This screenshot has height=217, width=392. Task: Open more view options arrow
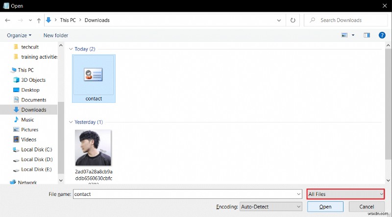[353, 35]
